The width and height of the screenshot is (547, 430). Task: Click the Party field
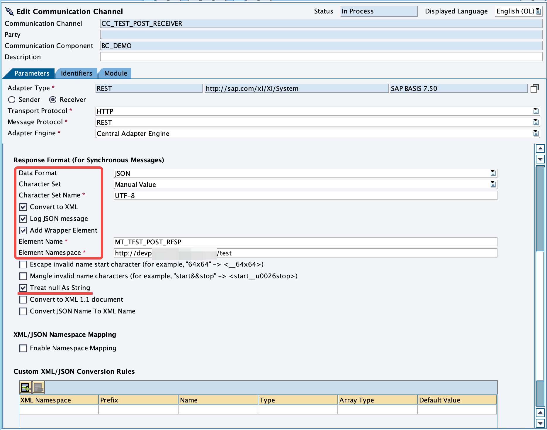[321, 35]
